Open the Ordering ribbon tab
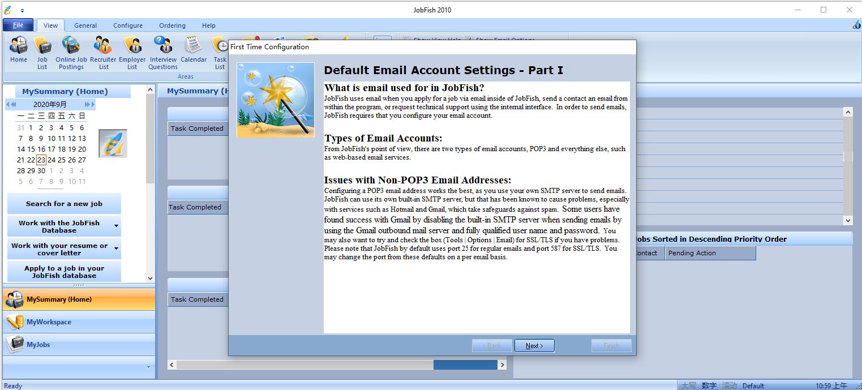Viewport: 862px width, 390px height. pos(172,25)
